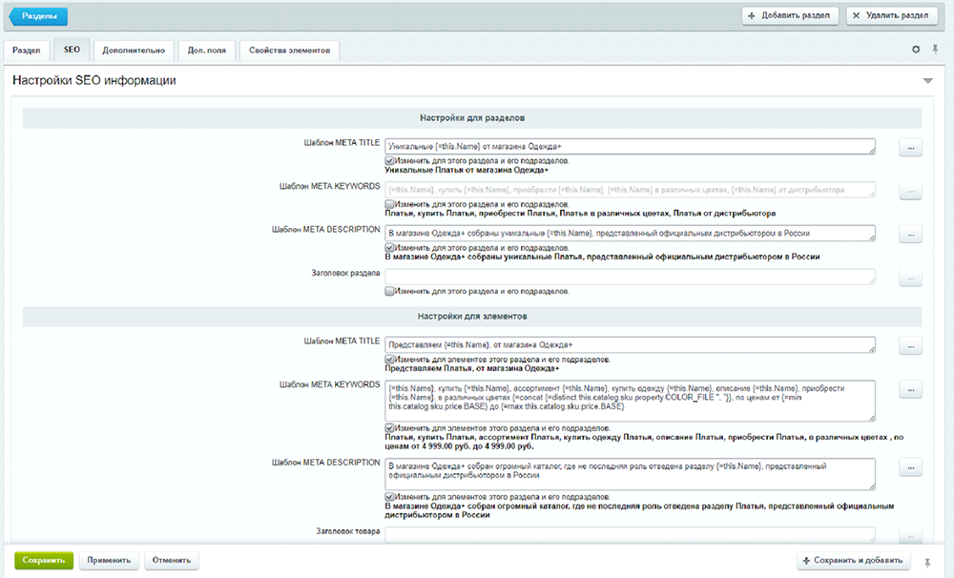This screenshot has height=578, width=954.
Task: Click the elements META TITLE template field
Action: (x=630, y=345)
